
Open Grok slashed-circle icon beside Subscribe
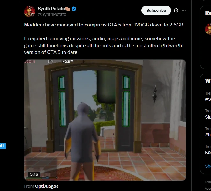[176, 10]
